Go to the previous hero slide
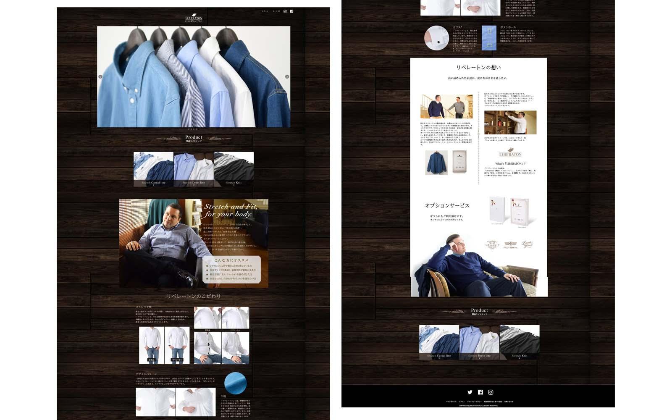This screenshot has height=420, width=672. coord(100,77)
